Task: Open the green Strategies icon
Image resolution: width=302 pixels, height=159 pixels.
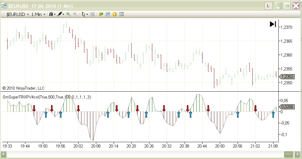Action: pos(101,14)
